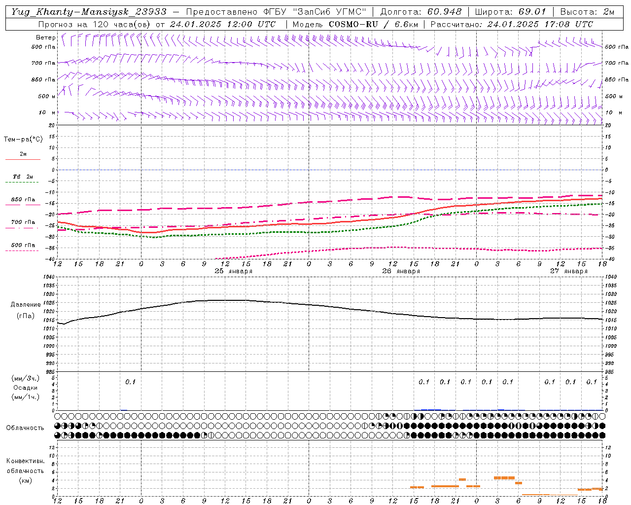Click the Долгота: 60.948 value
The image size is (631, 505).
click(421, 12)
